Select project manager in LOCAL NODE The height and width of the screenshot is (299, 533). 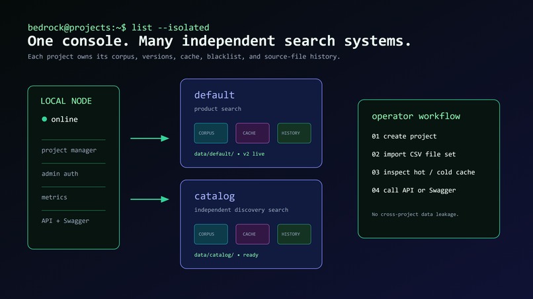(x=69, y=150)
